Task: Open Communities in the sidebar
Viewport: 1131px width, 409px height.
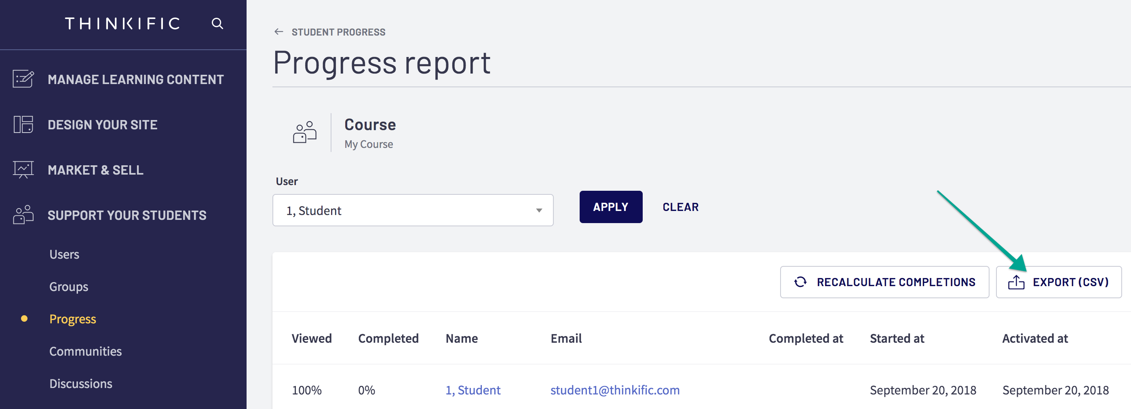Action: [86, 351]
